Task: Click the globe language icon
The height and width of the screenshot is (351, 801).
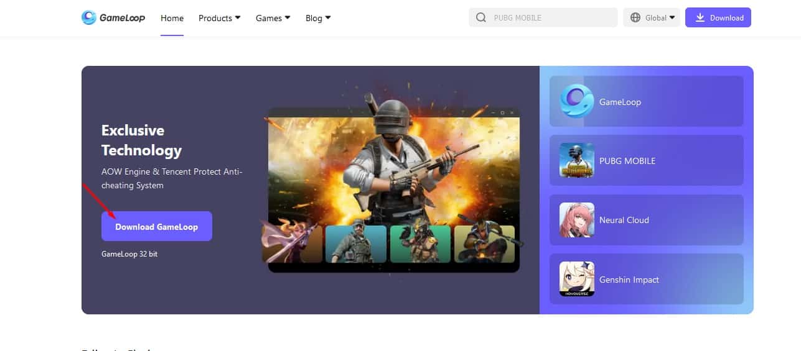Action: tap(635, 17)
